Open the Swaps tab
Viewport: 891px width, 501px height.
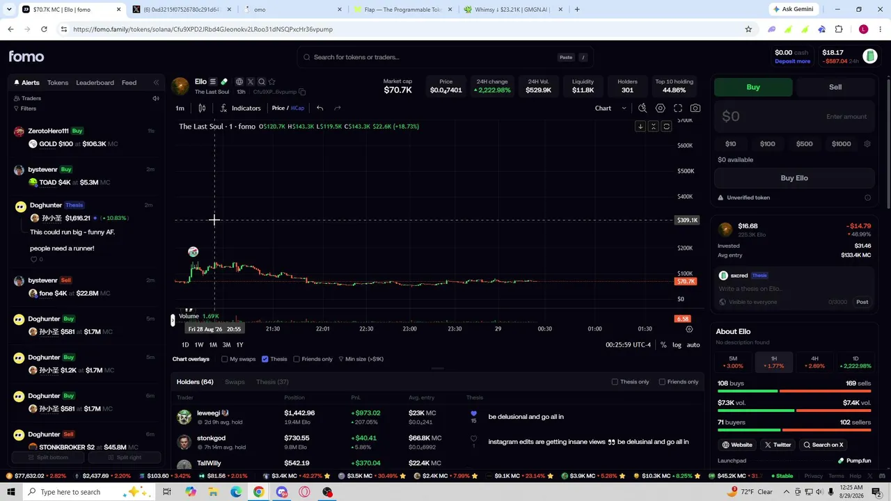click(x=235, y=382)
